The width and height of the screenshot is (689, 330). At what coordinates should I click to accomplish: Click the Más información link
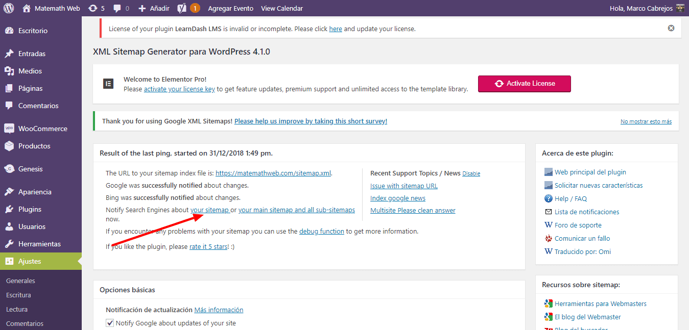pos(219,310)
